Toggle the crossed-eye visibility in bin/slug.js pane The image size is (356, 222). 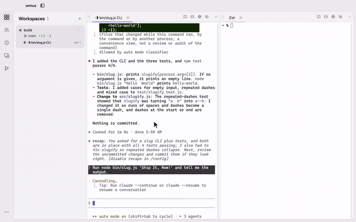(x=207, y=17)
